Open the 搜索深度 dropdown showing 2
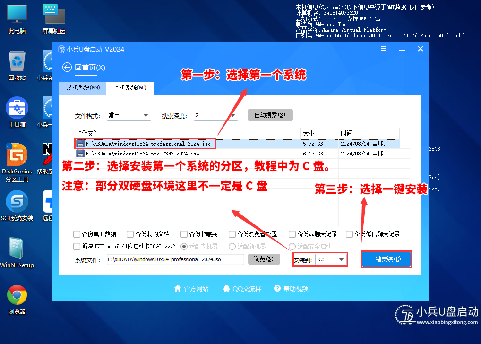 click(x=215, y=115)
